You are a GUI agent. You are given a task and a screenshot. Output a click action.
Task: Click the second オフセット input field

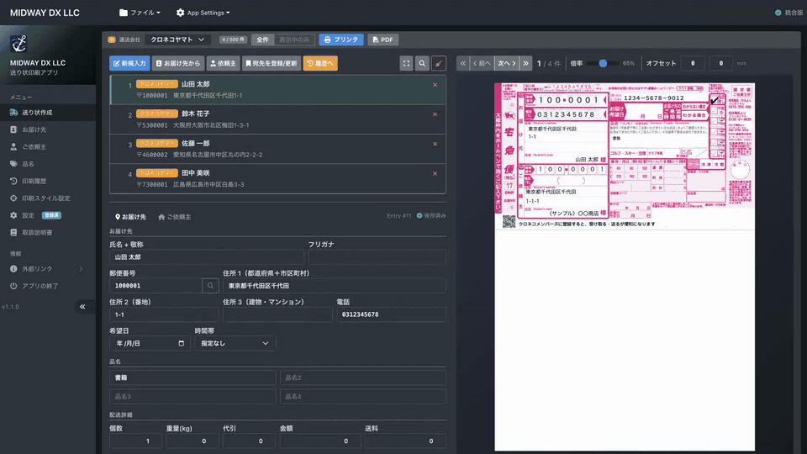pos(720,63)
